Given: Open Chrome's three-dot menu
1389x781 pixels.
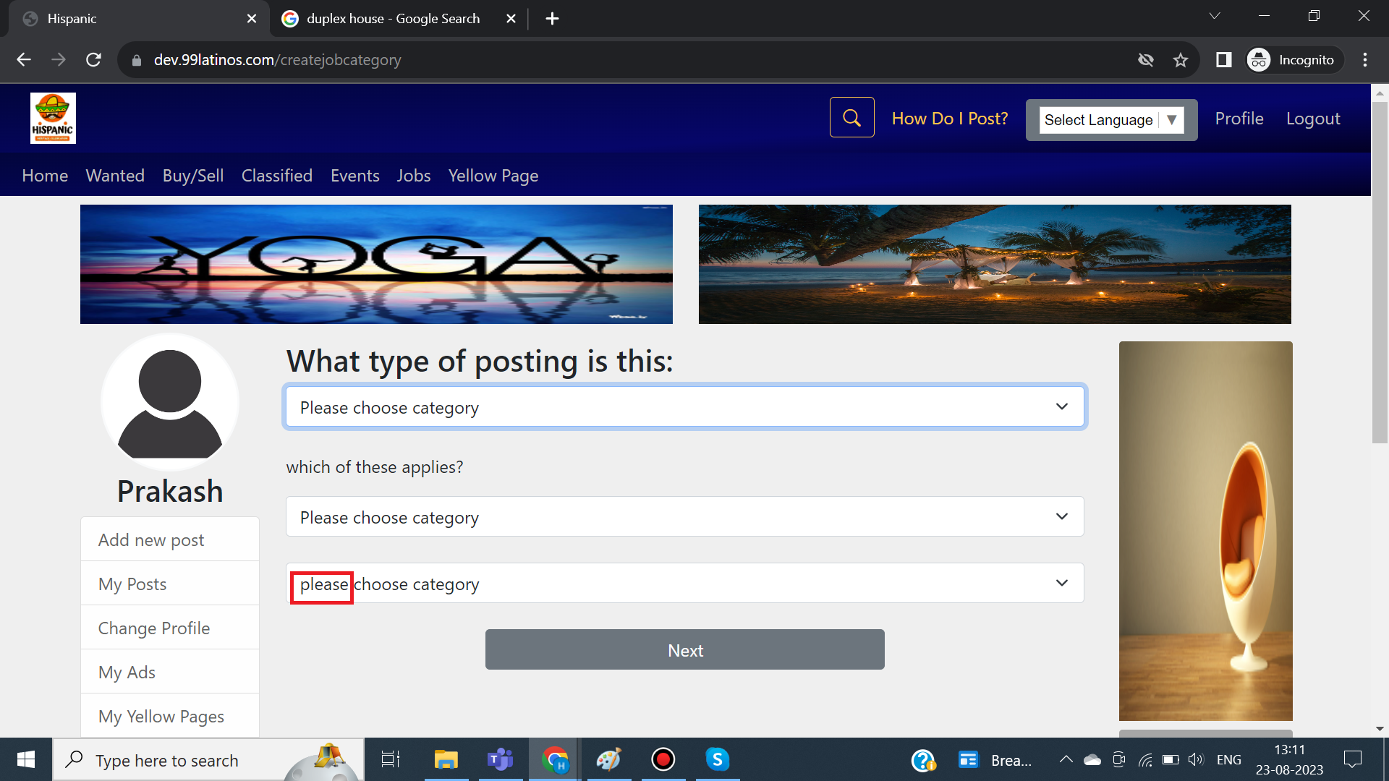Looking at the screenshot, I should (1364, 60).
